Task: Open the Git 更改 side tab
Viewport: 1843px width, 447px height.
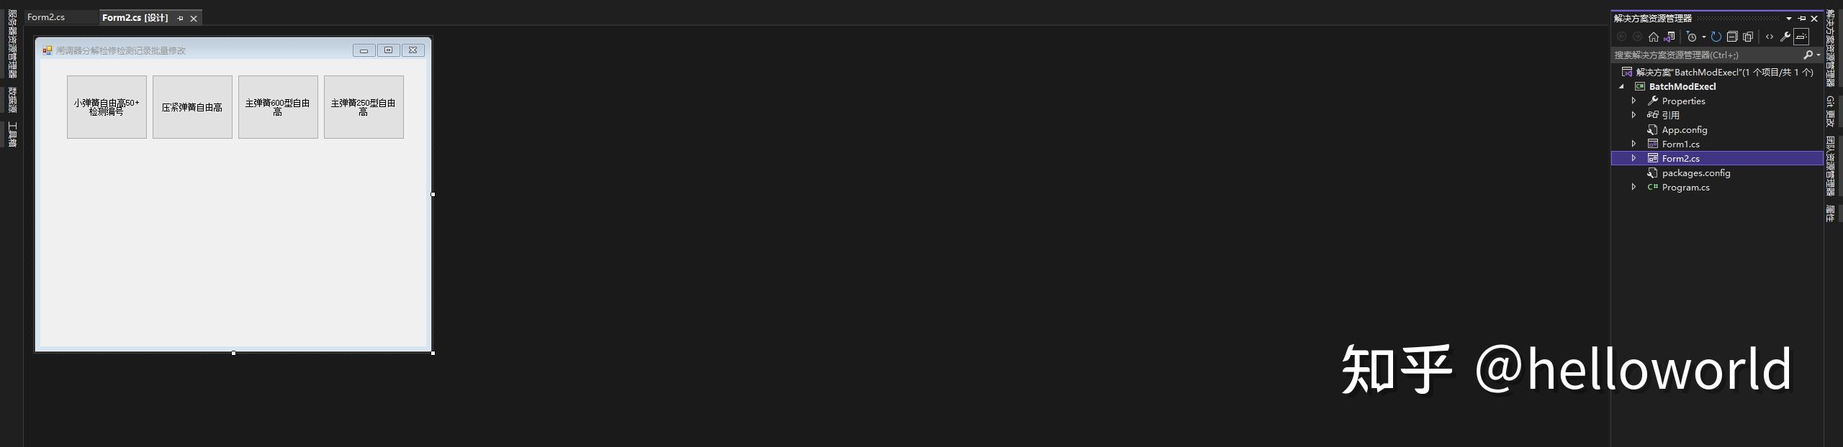Action: pyautogui.click(x=1830, y=111)
